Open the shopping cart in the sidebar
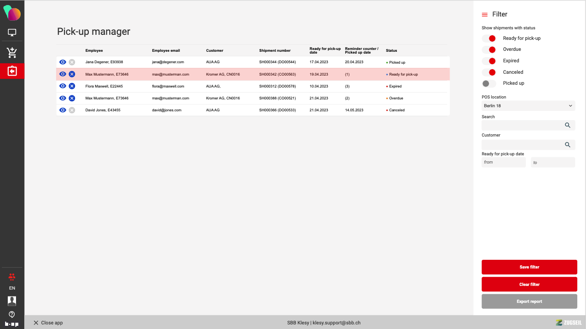The image size is (586, 329). pyautogui.click(x=12, y=53)
